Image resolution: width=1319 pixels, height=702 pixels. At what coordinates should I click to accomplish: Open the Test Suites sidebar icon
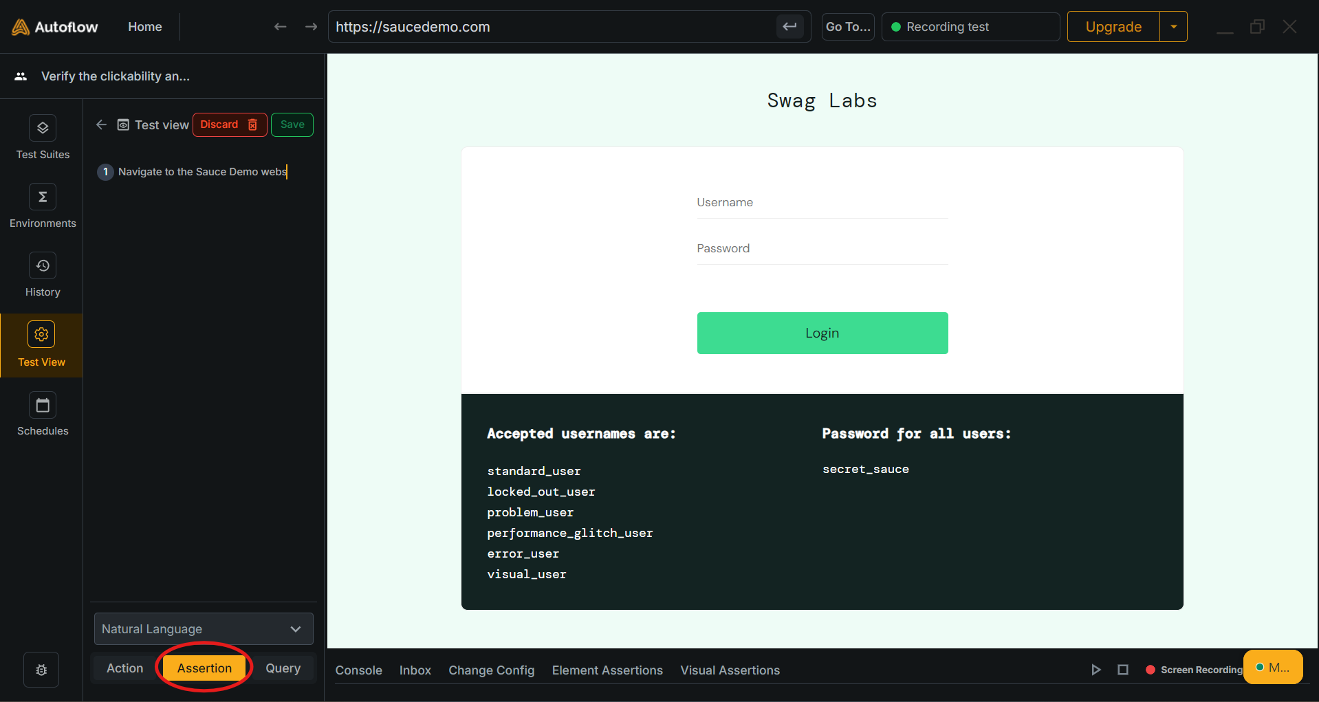coord(43,128)
